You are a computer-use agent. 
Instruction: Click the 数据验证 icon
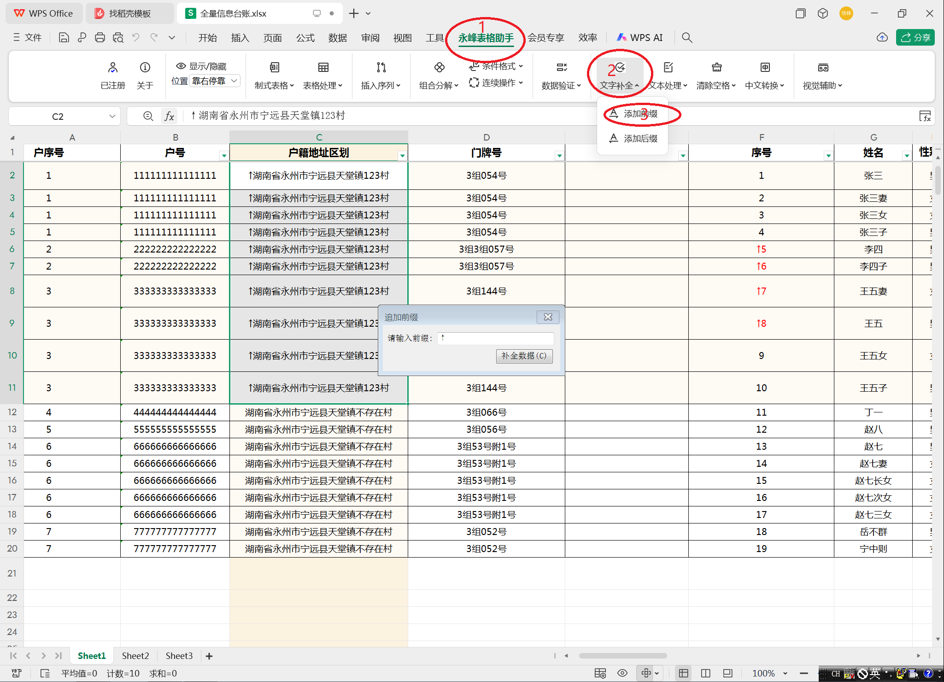pos(561,68)
